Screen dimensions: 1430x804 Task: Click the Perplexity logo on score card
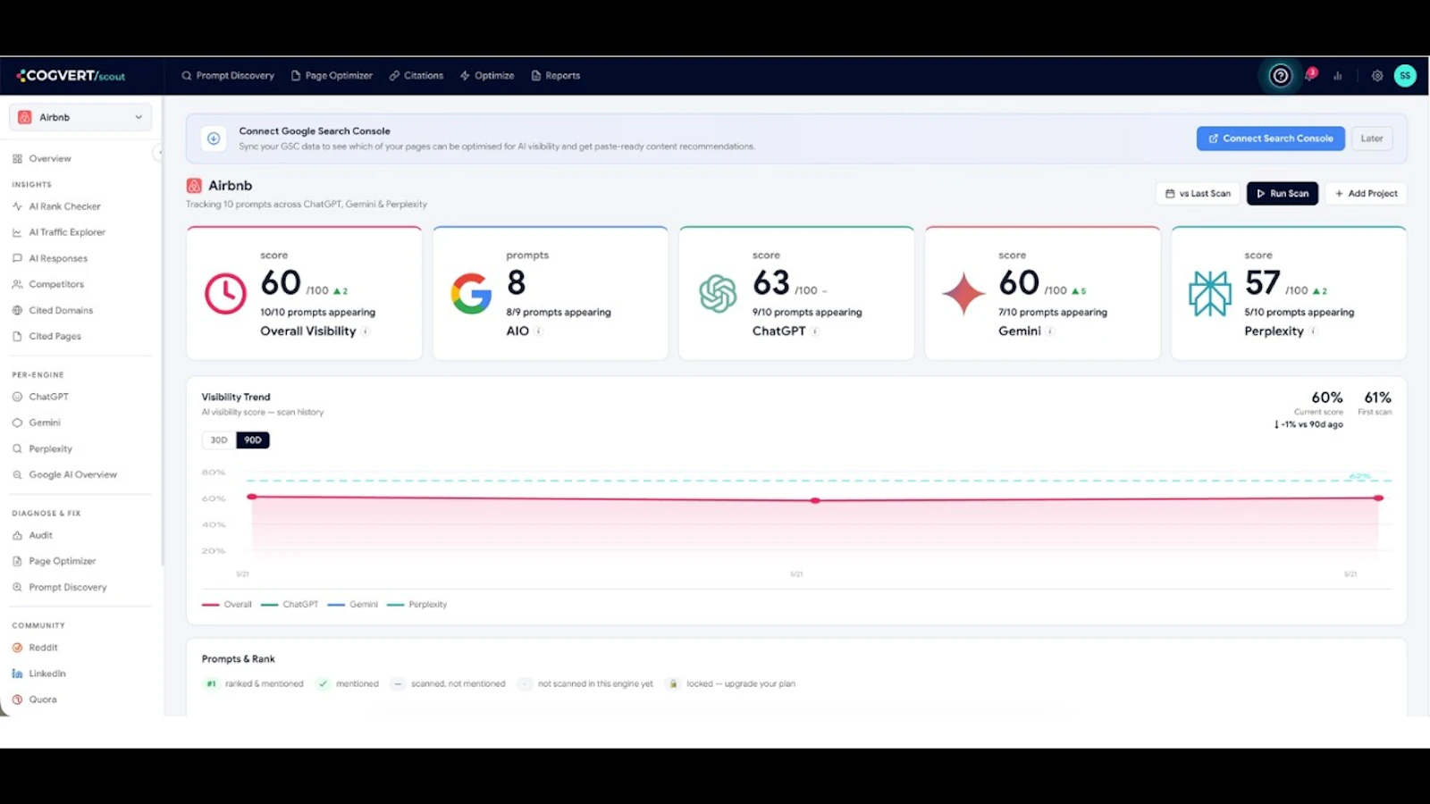[1209, 293]
